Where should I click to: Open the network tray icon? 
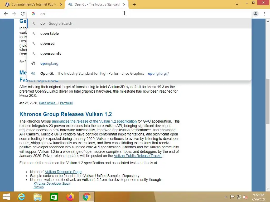pyautogui.click(x=239, y=197)
